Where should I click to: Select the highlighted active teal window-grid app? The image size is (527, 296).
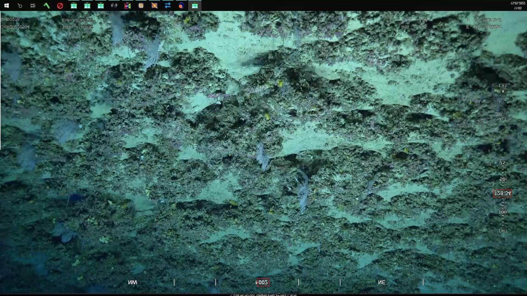(x=195, y=5)
